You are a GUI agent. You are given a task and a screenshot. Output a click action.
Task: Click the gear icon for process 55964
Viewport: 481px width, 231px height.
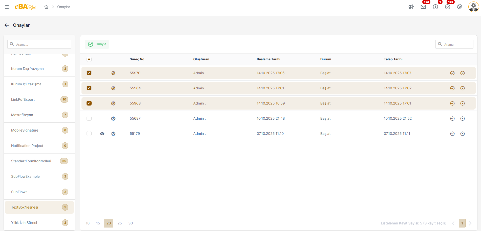pos(113,88)
